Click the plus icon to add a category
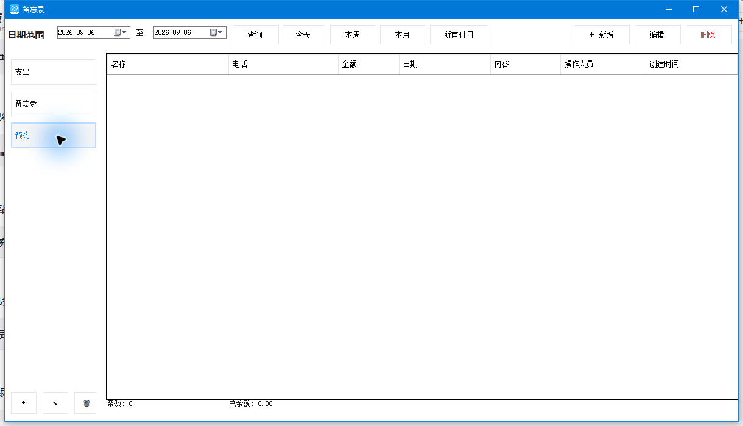The image size is (743, 426). coord(24,403)
